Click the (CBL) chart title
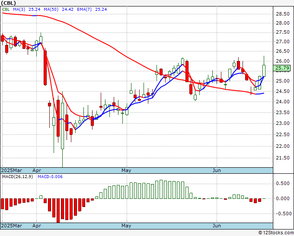294x236 pixels. coord(9,3)
